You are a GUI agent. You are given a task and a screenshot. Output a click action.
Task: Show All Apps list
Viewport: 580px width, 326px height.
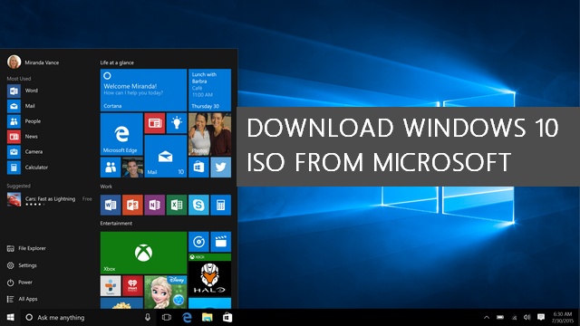(x=22, y=299)
